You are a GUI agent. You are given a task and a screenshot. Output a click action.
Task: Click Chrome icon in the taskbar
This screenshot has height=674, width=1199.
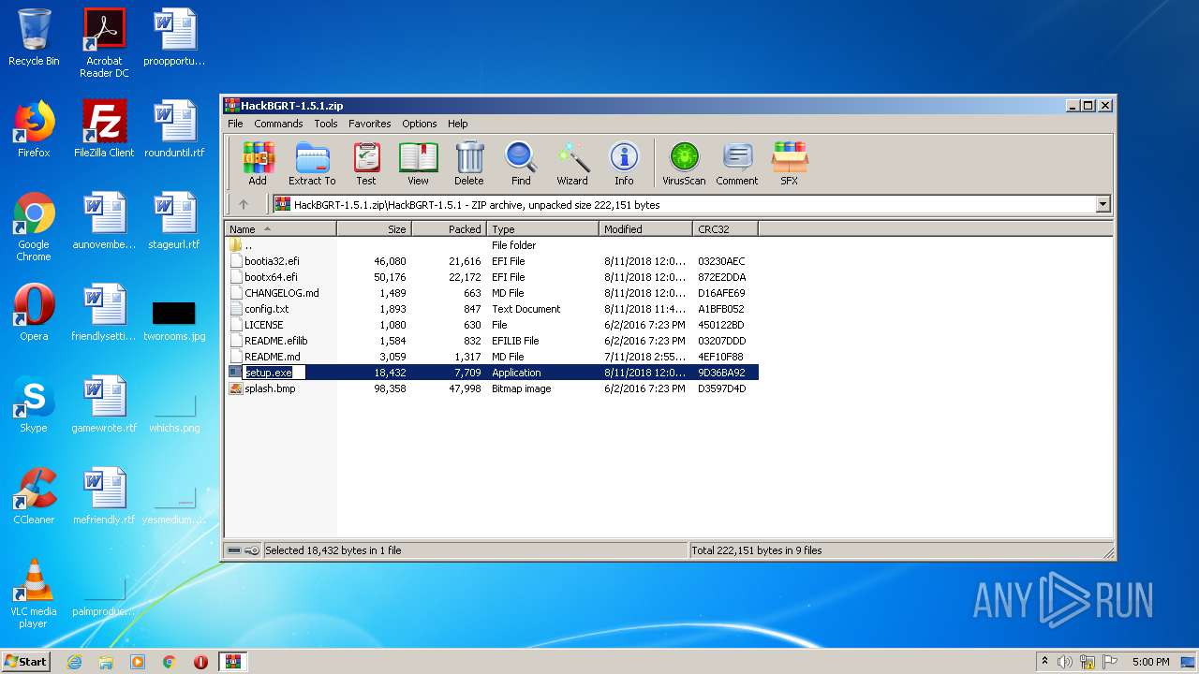pyautogui.click(x=169, y=662)
